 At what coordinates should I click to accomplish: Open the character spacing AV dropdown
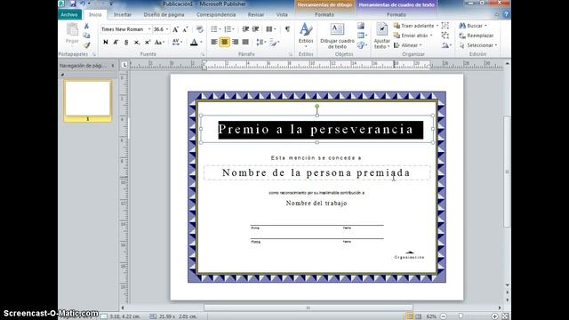pos(177,42)
